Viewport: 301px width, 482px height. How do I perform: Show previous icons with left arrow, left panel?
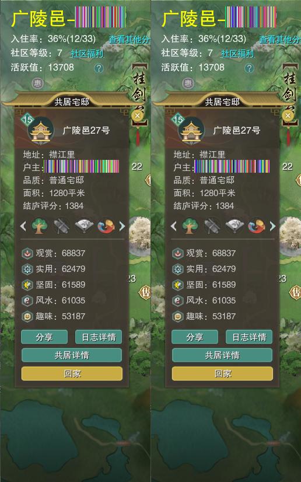[x=23, y=226]
